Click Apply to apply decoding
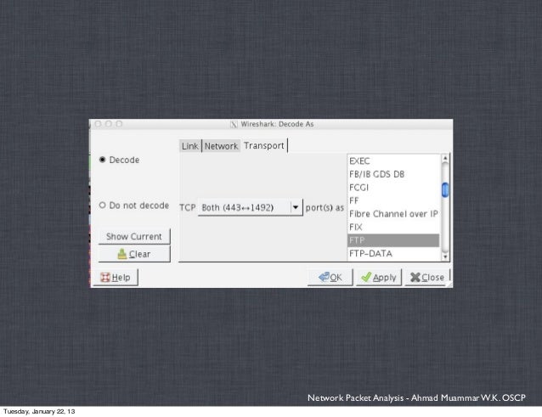 (379, 277)
